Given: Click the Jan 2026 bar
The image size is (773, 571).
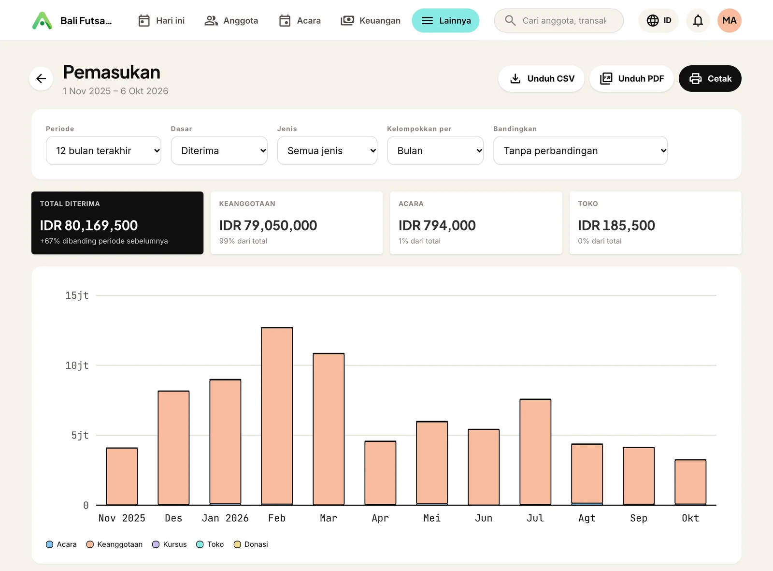Looking at the screenshot, I should [x=225, y=442].
